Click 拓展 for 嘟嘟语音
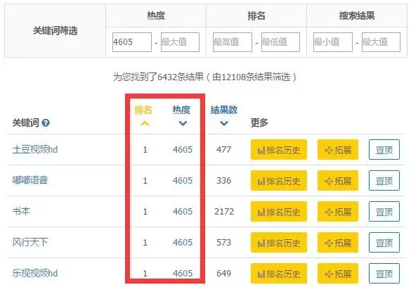411x292 pixels. pos(338,181)
